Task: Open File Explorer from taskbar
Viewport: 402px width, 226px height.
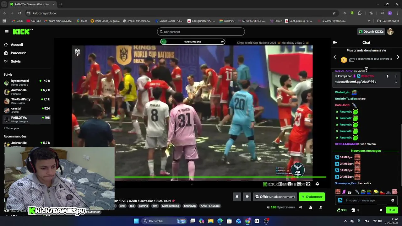Action: [x=211, y=221]
